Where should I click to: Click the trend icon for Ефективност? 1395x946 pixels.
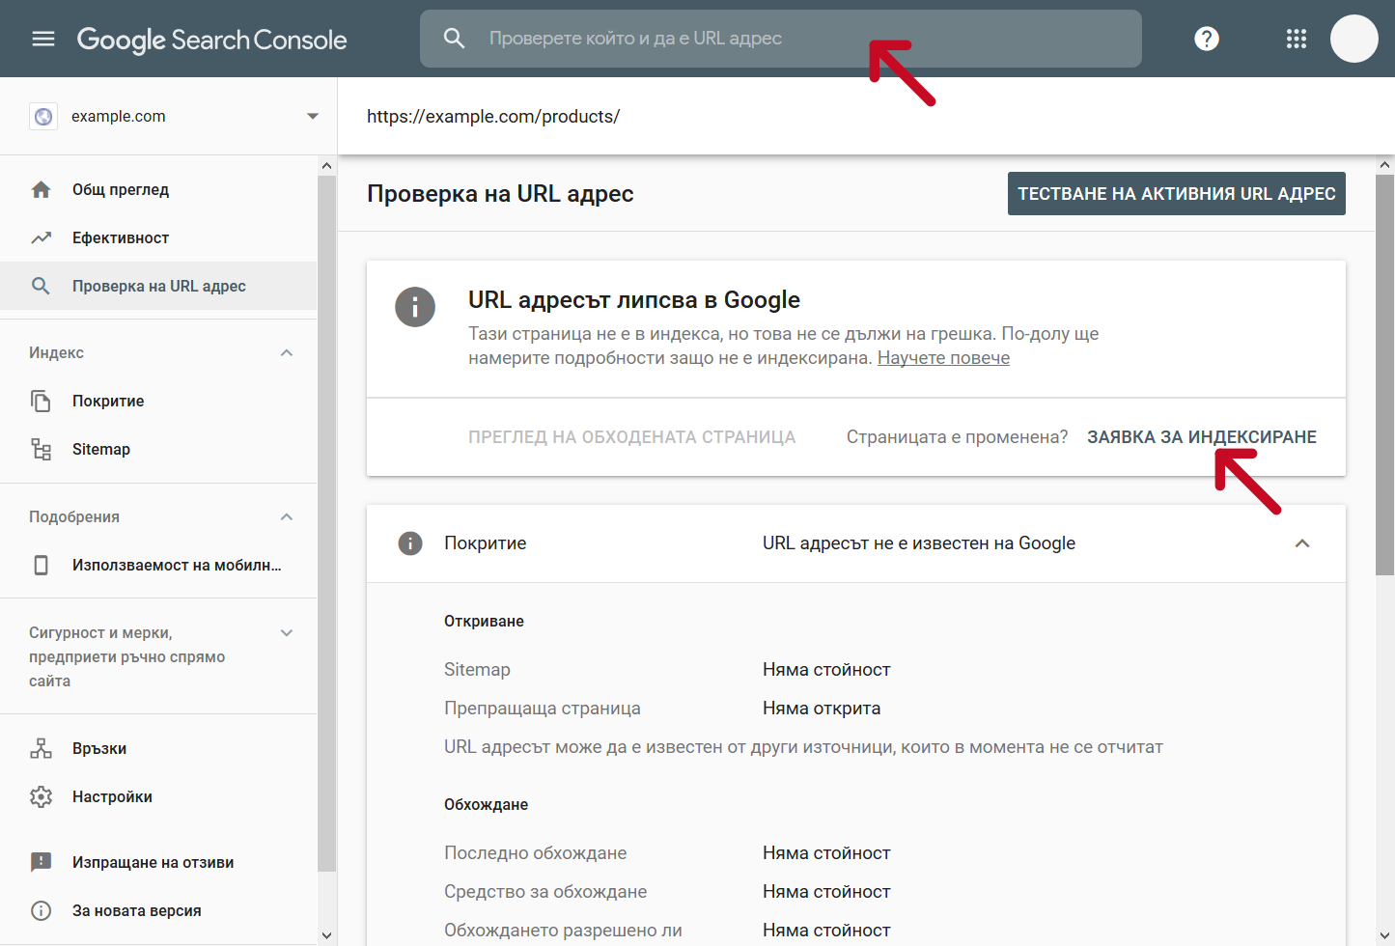pos(41,237)
